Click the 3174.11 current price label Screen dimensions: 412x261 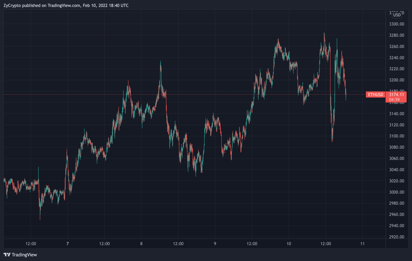pyautogui.click(x=396, y=94)
